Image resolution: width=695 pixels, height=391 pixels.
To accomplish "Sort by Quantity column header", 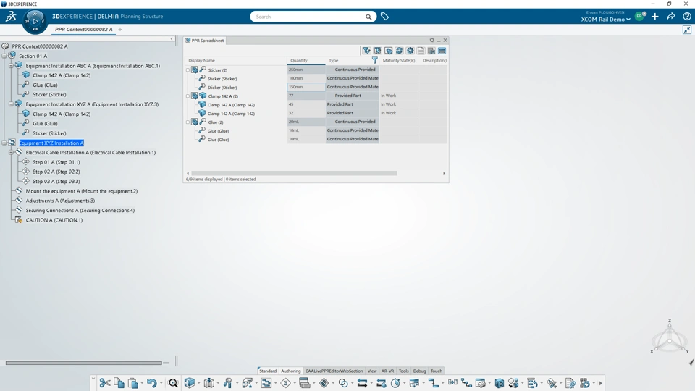I will (x=306, y=60).
